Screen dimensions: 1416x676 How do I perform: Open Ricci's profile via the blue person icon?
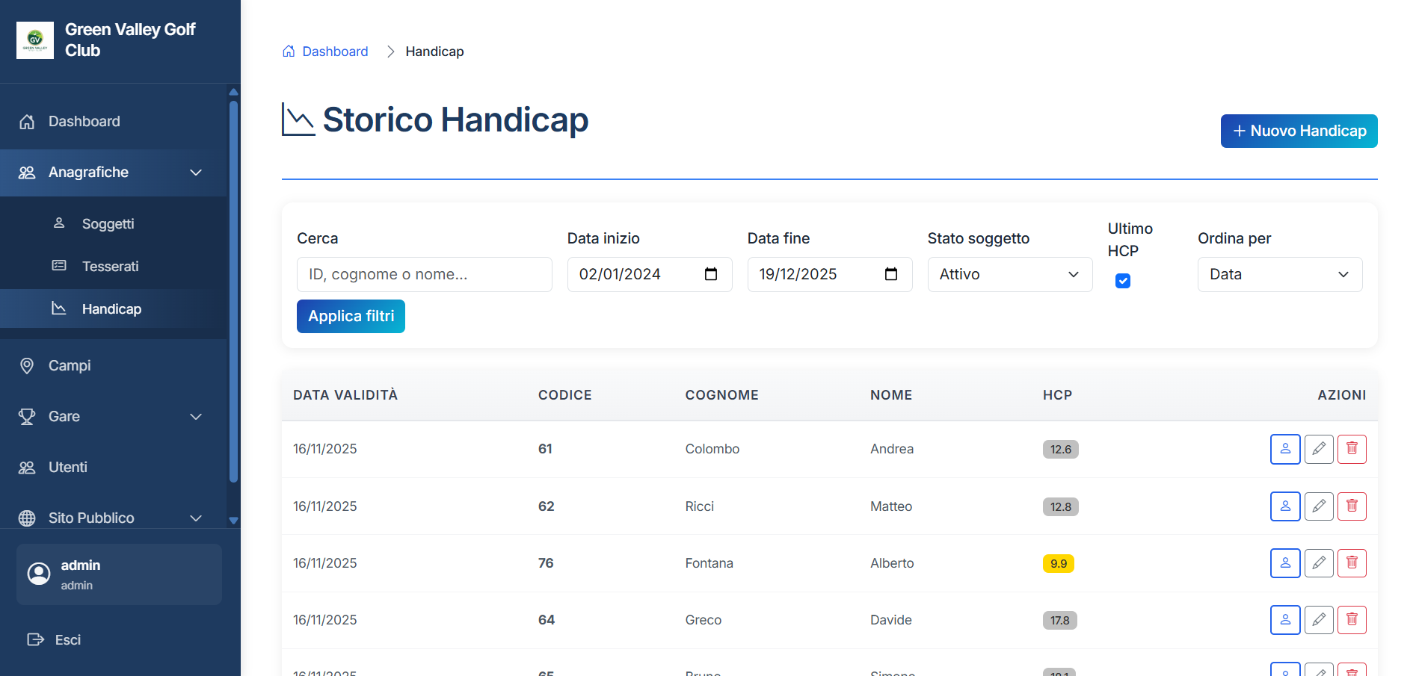(x=1285, y=506)
